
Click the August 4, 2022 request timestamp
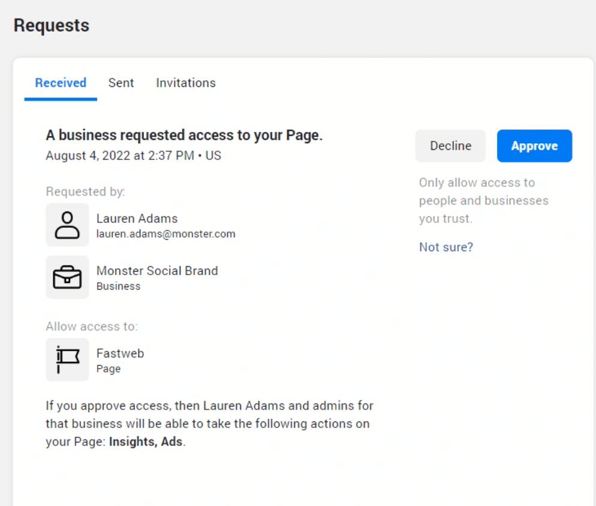[x=133, y=156]
